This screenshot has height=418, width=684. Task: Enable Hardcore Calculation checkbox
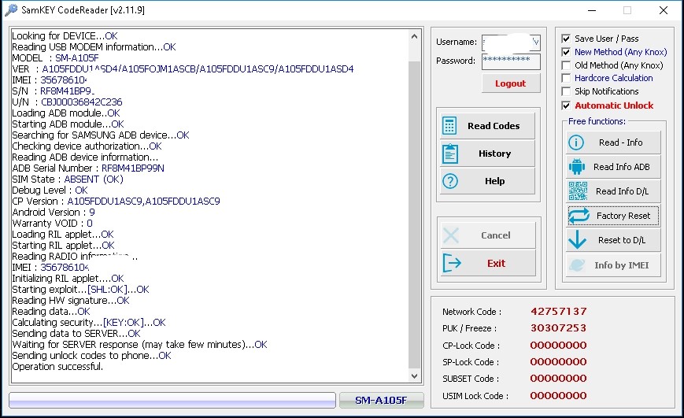[566, 78]
